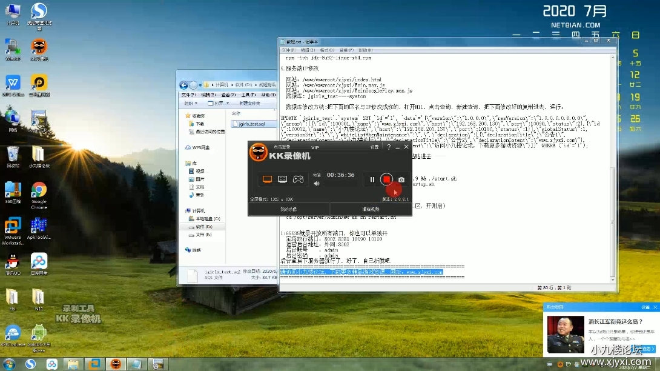Expand the Explorer Organize (组织) dropdown

pyautogui.click(x=191, y=103)
